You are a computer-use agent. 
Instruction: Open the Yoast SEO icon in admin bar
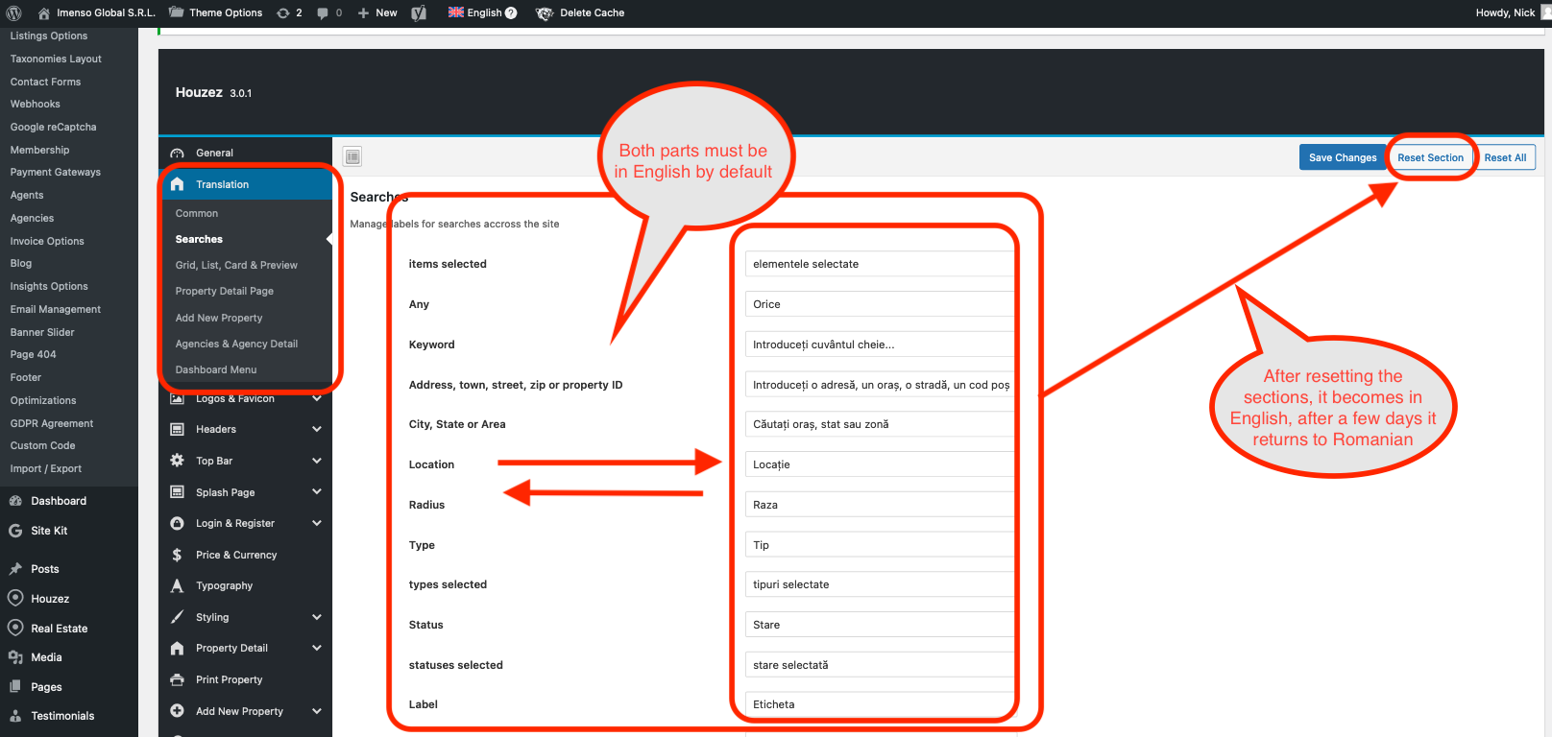click(419, 13)
